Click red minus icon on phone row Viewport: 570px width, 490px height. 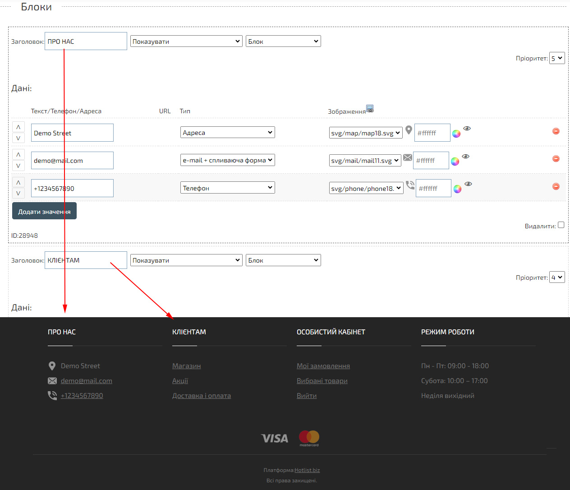tap(556, 186)
